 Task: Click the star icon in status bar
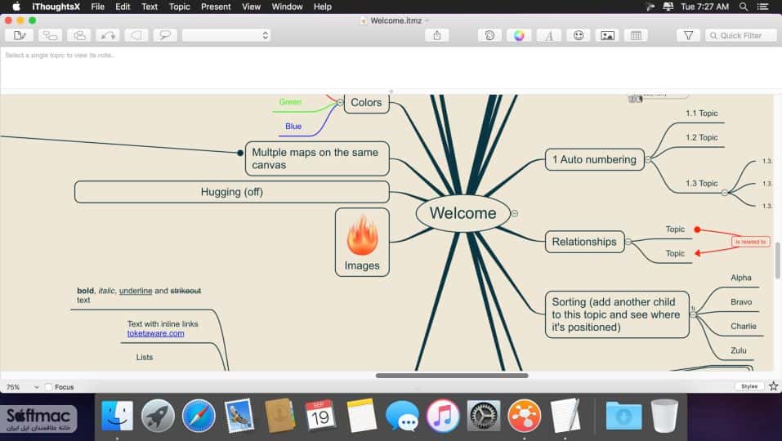point(774,386)
